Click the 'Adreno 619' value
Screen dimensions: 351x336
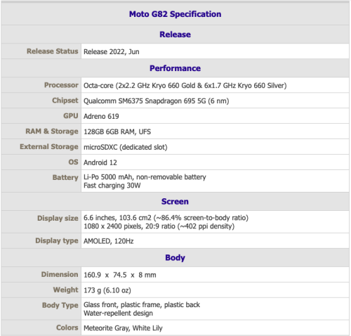click(x=101, y=116)
